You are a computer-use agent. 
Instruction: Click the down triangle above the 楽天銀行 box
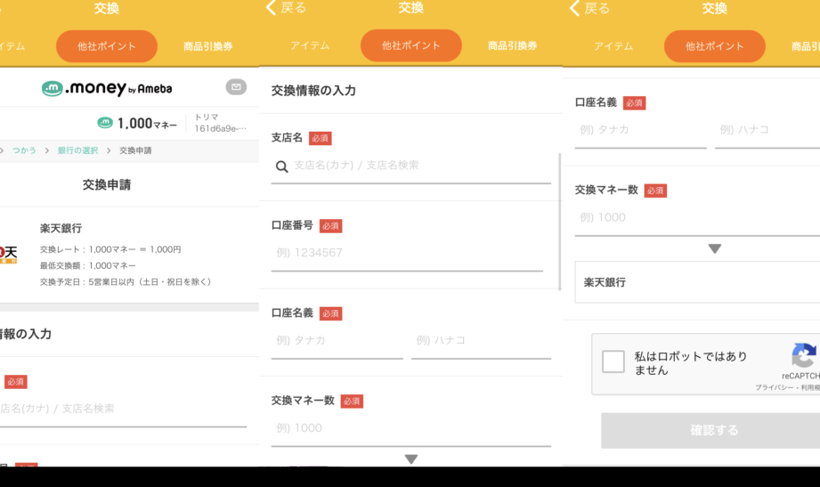714,248
